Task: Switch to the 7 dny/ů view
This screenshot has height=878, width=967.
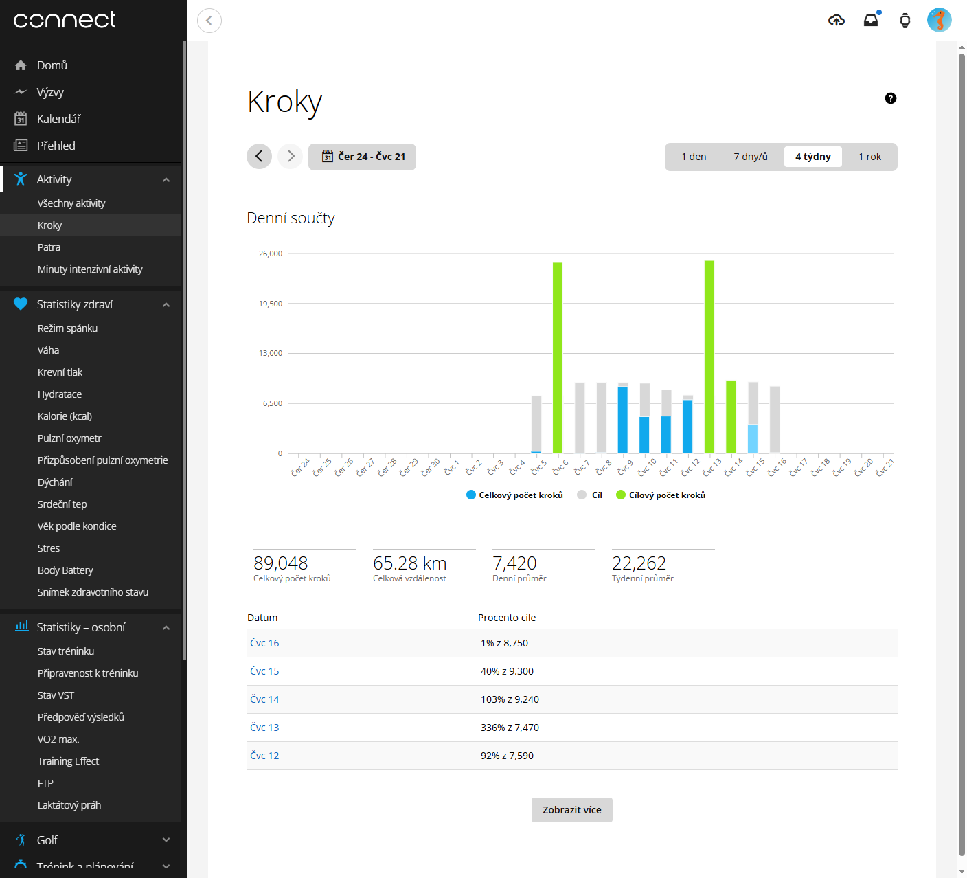Action: click(750, 157)
